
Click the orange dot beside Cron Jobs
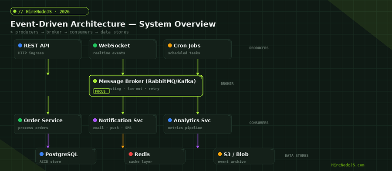(x=170, y=45)
